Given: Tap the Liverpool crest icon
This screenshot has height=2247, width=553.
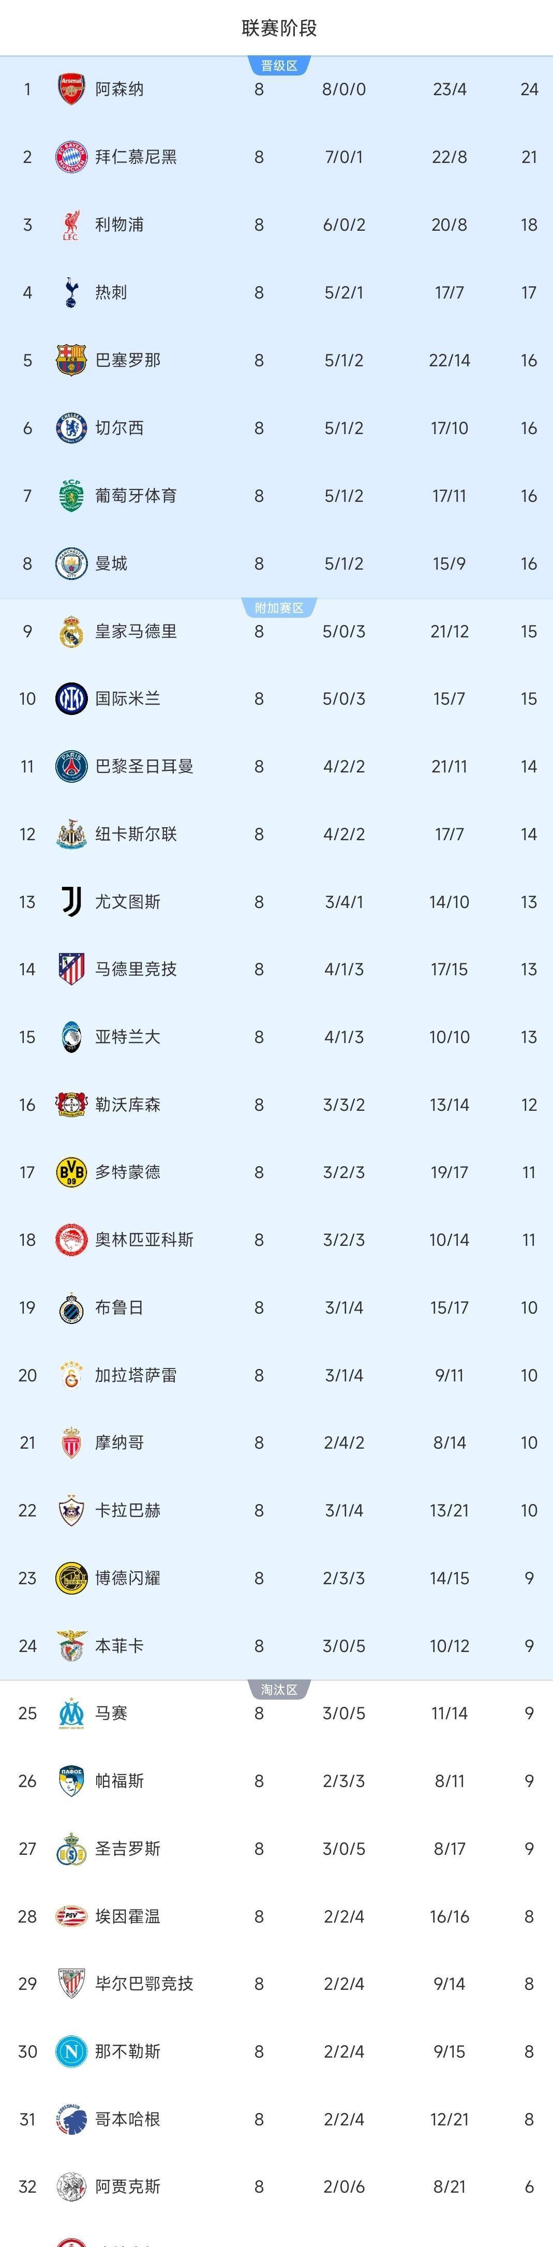Looking at the screenshot, I should click(71, 225).
